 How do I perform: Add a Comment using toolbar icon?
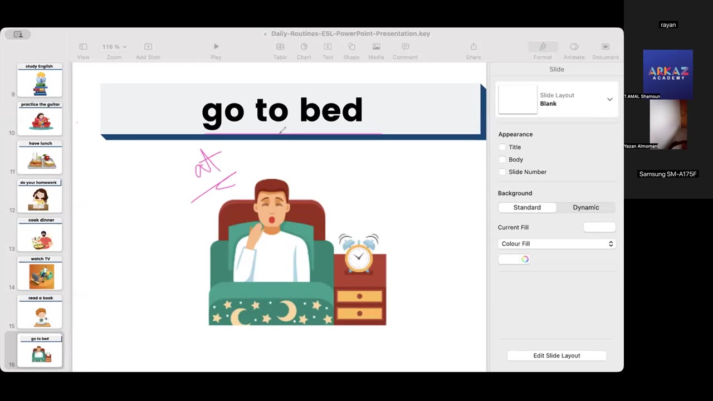click(x=405, y=47)
